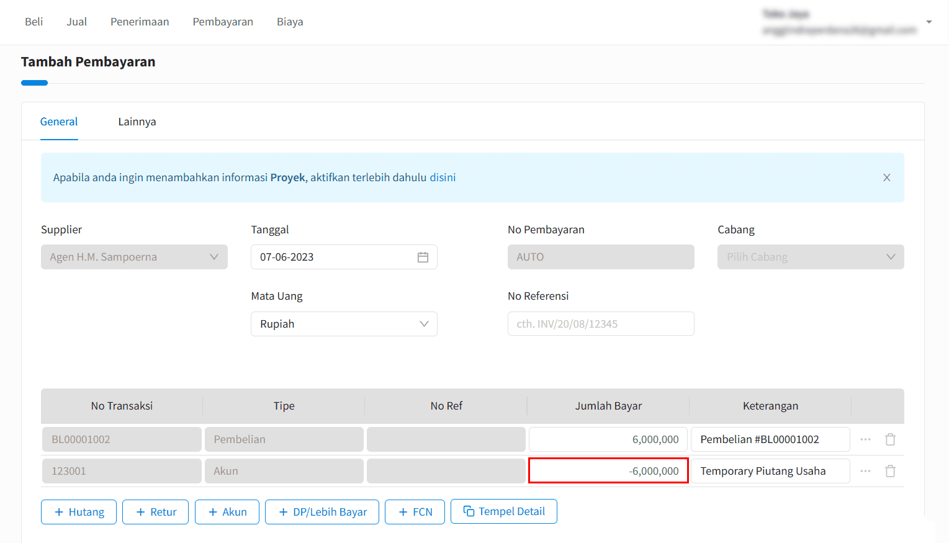
Task: Delete the 123001 Akun row
Action: (x=890, y=471)
